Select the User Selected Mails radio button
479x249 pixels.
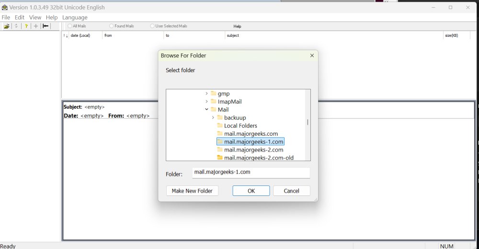[152, 26]
